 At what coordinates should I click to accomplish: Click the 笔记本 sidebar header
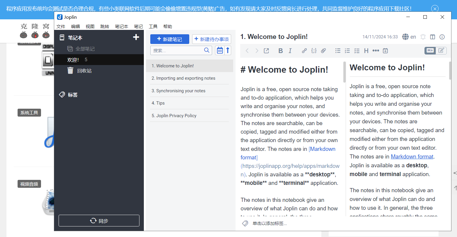point(75,38)
